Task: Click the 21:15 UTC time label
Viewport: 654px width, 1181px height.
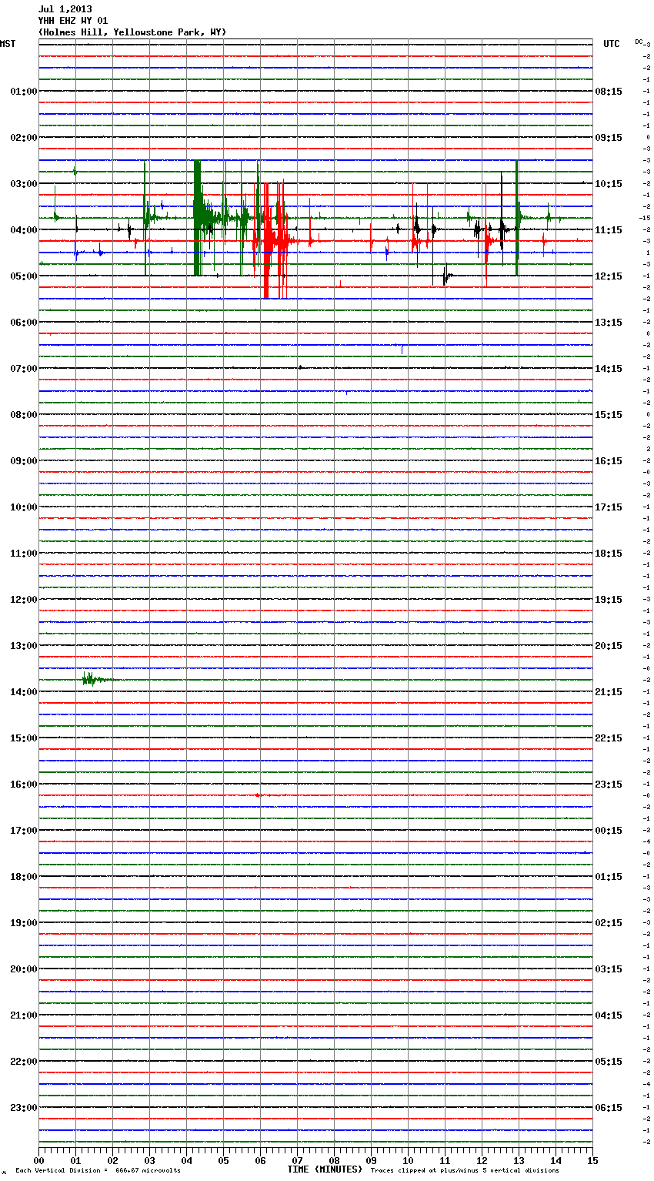Action: coord(609,692)
